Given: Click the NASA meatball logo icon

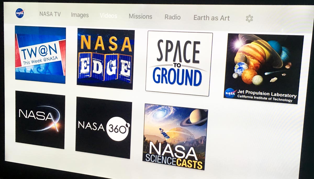Looking at the screenshot, I should coord(20,13).
